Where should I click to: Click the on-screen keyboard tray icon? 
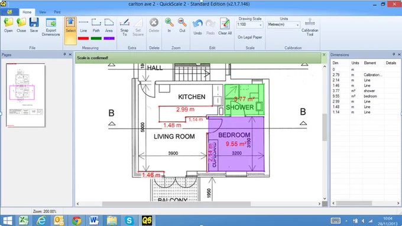click(x=336, y=221)
